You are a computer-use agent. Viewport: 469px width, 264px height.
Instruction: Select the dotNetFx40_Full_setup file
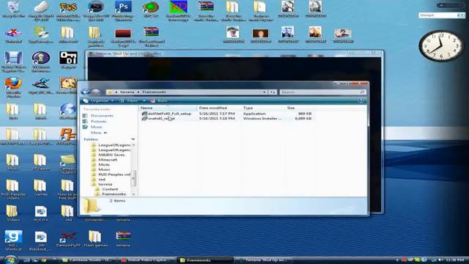[169, 114]
